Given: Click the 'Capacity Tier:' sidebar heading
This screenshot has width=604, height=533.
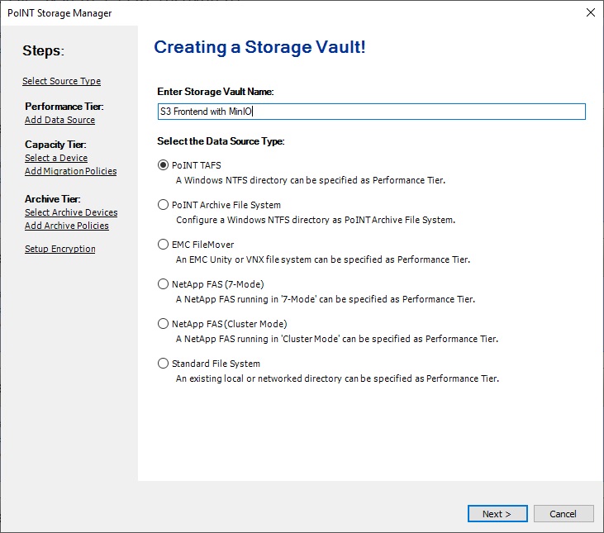Looking at the screenshot, I should coord(55,145).
